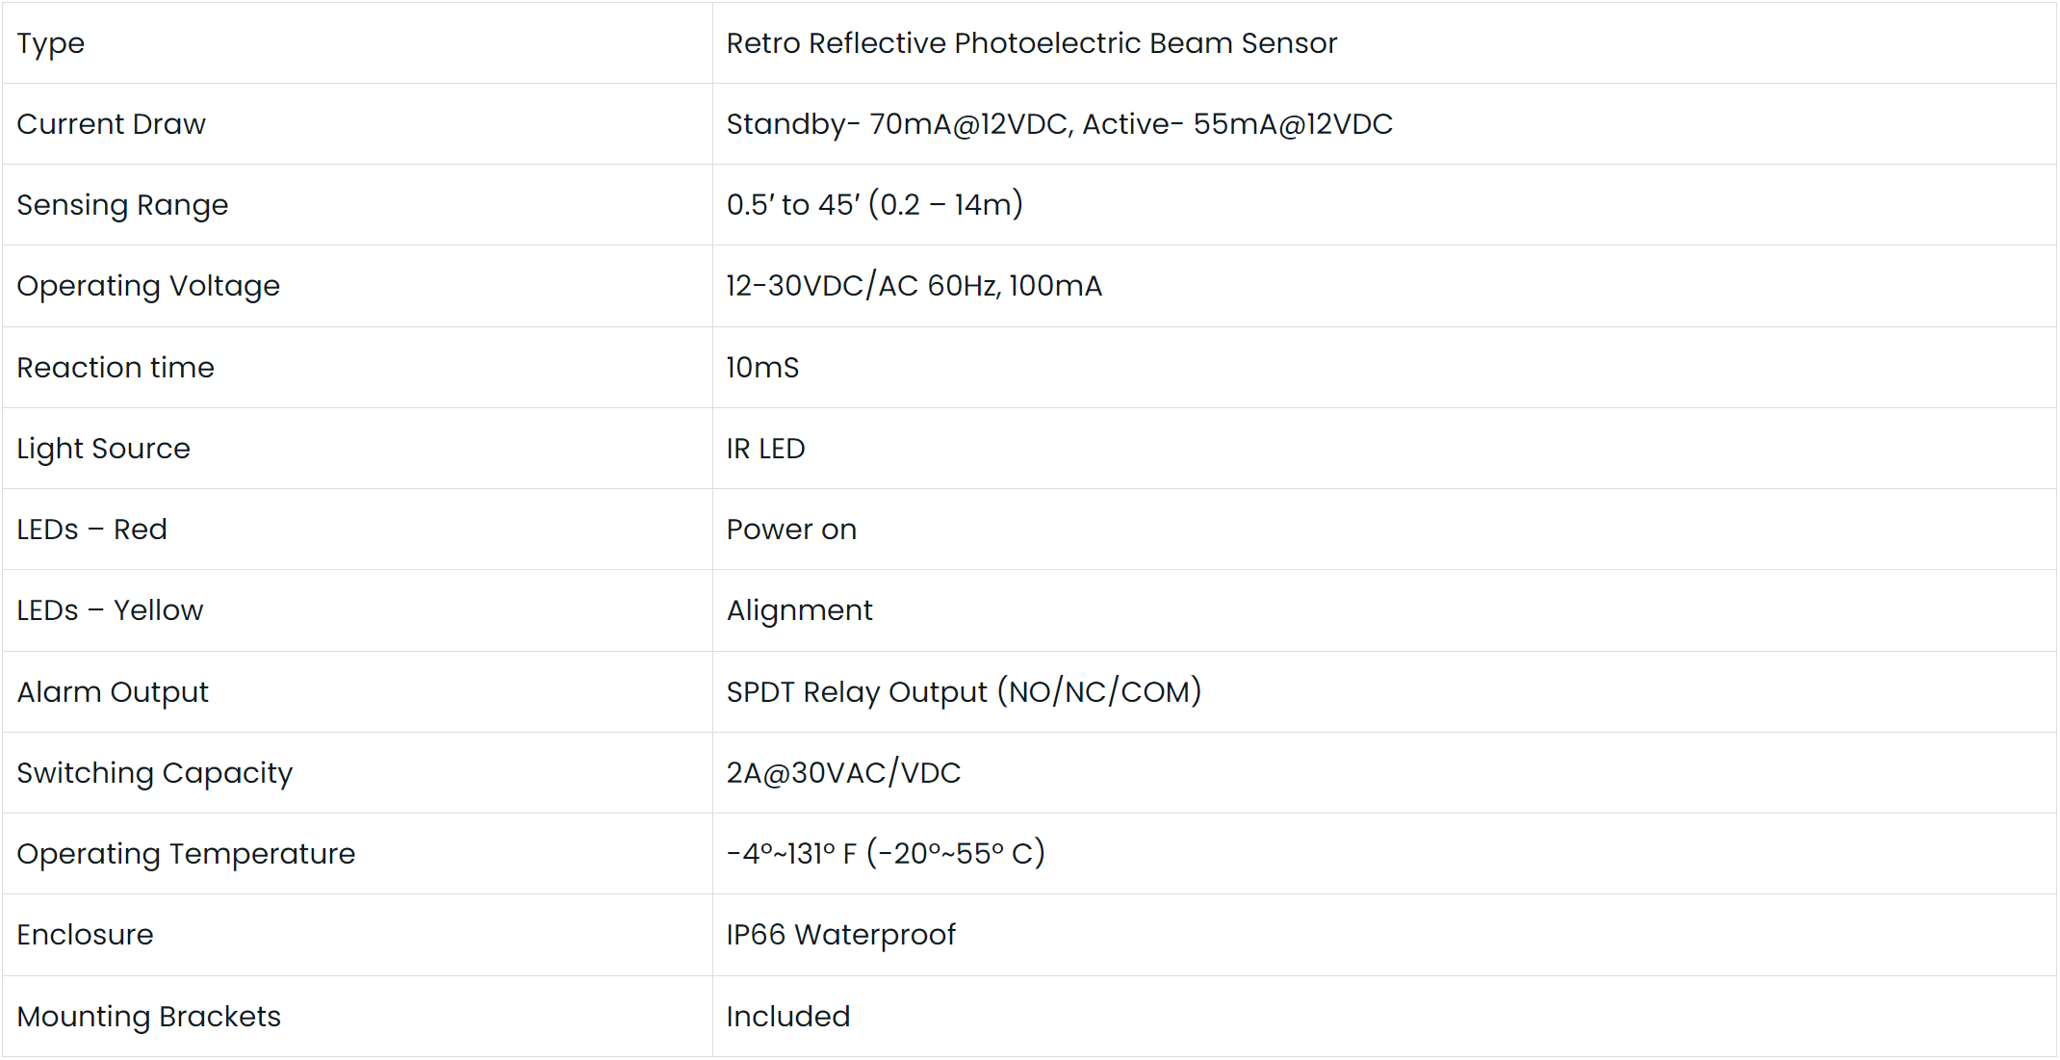Click the 'Light Source' label
Image resolution: width=2060 pixels, height=1060 pixels.
coord(103,449)
